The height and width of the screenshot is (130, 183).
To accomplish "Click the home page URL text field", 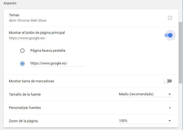I will pyautogui.click(x=57, y=63).
